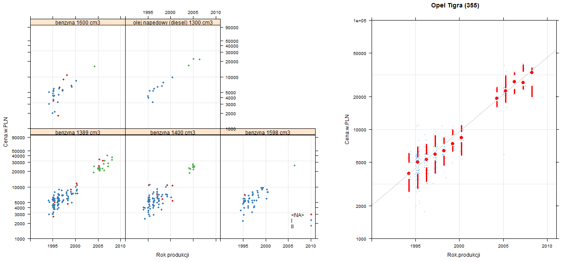The height and width of the screenshot is (262, 569).
Task: Click "2000" on the Opel Tigra y-axis
Action: point(362,206)
